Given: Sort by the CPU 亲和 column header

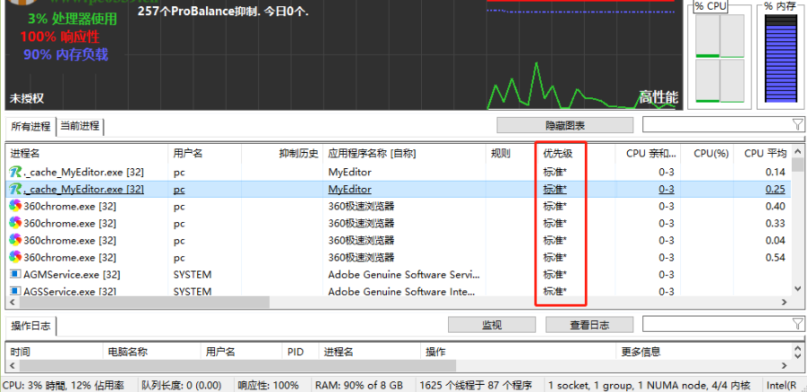Looking at the screenshot, I should pyautogui.click(x=648, y=154).
